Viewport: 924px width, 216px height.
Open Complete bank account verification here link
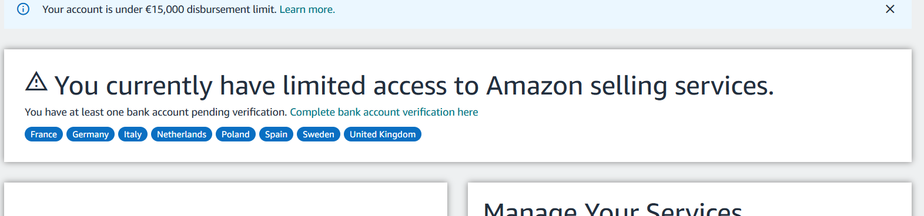[384, 112]
